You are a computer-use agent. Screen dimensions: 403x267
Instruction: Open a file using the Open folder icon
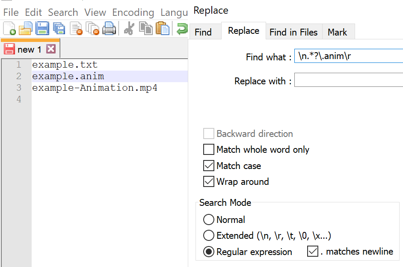(26, 28)
